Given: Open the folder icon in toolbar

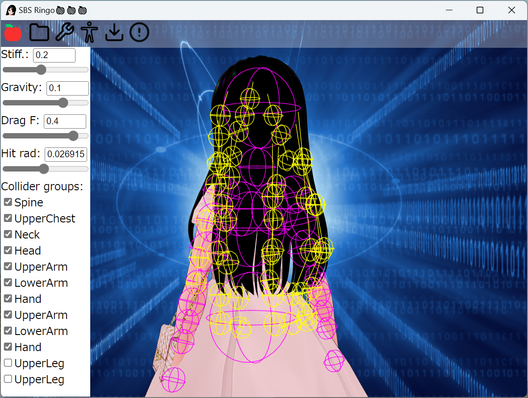Looking at the screenshot, I should 39,33.
